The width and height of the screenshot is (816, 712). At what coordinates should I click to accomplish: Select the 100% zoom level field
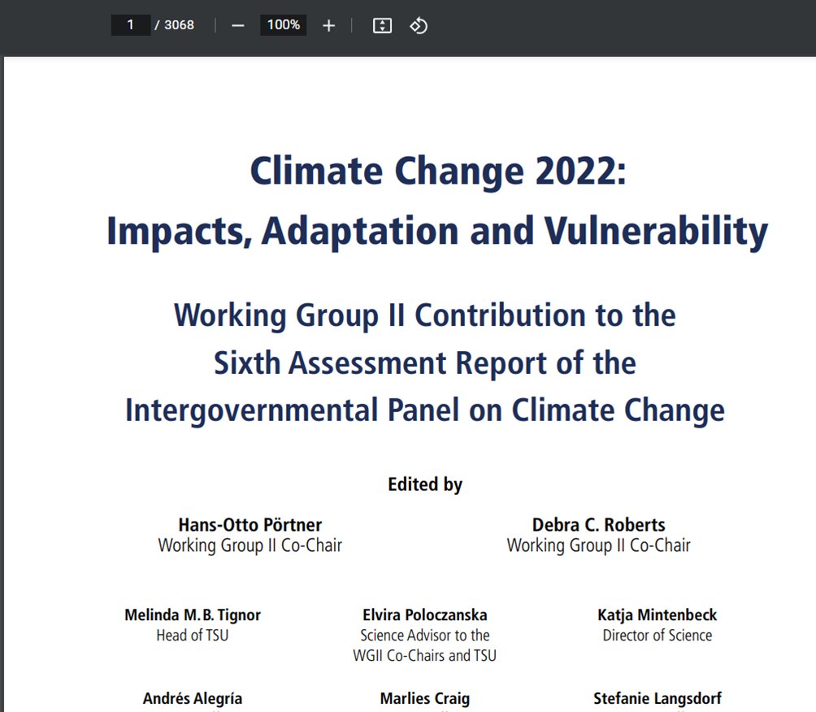tap(283, 25)
